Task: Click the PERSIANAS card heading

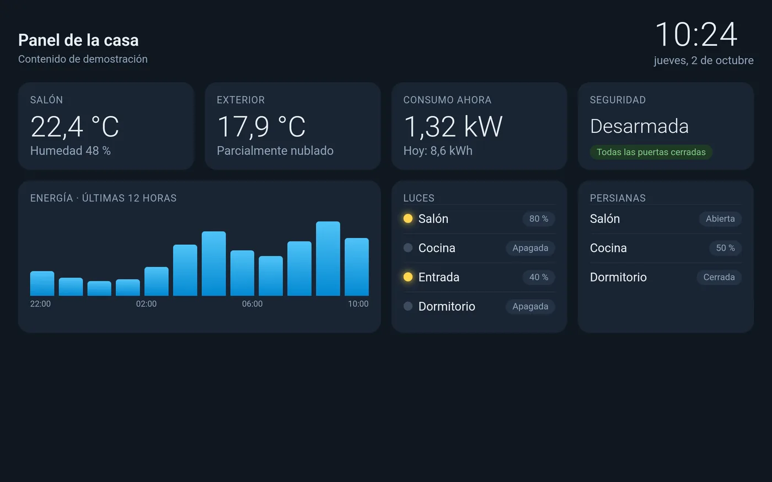Action: [618, 198]
